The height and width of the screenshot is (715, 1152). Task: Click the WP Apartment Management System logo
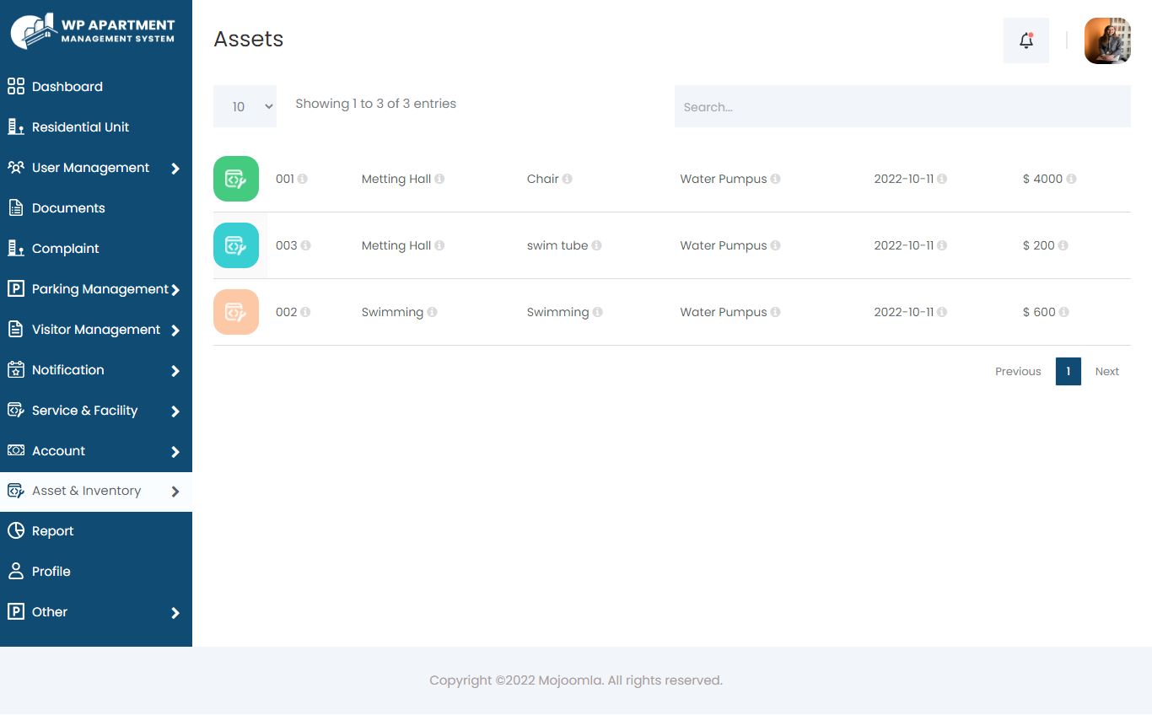coord(93,31)
